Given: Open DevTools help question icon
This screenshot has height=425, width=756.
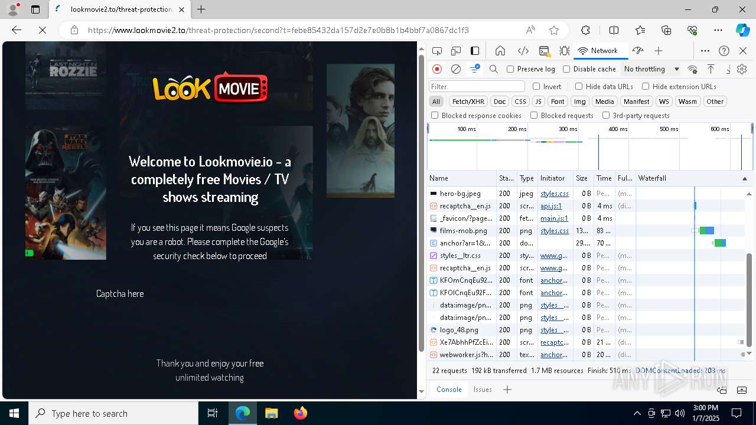Looking at the screenshot, I should click(x=724, y=51).
